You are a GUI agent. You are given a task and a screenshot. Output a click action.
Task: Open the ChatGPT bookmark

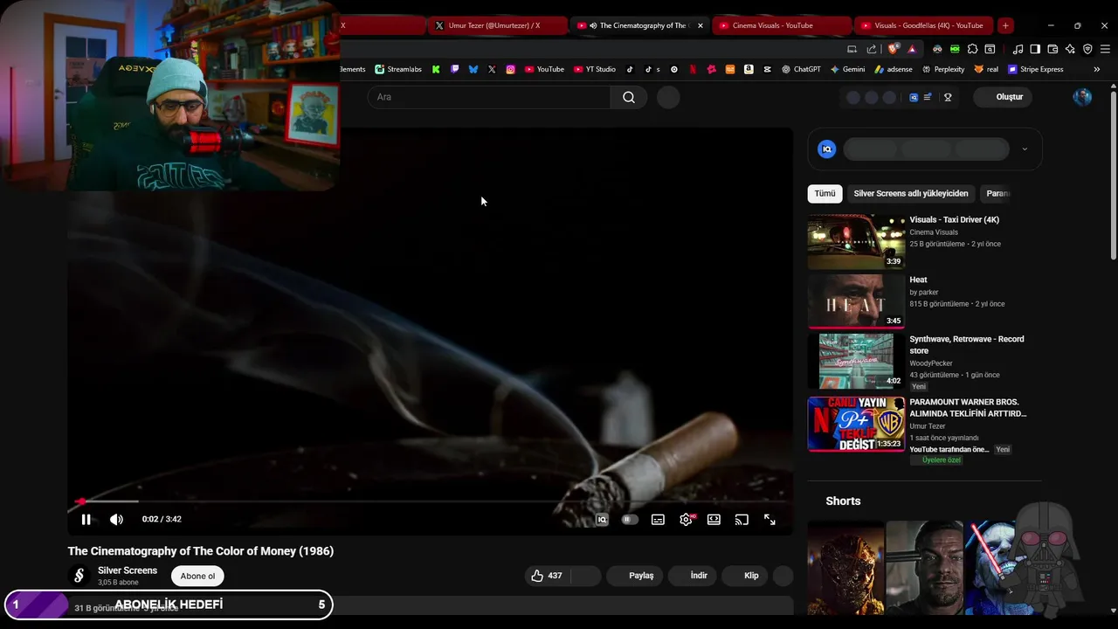tap(801, 69)
